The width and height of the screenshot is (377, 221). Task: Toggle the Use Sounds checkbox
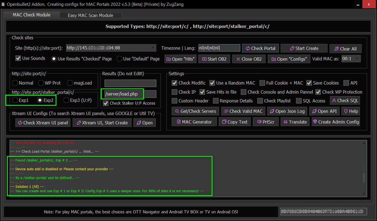pyautogui.click(x=18, y=58)
